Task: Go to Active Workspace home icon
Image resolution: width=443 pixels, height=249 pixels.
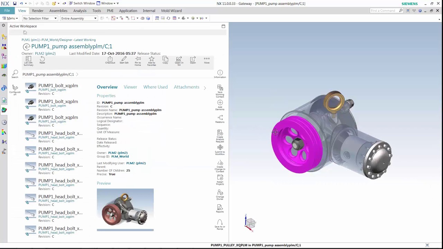Action: [x=25, y=33]
